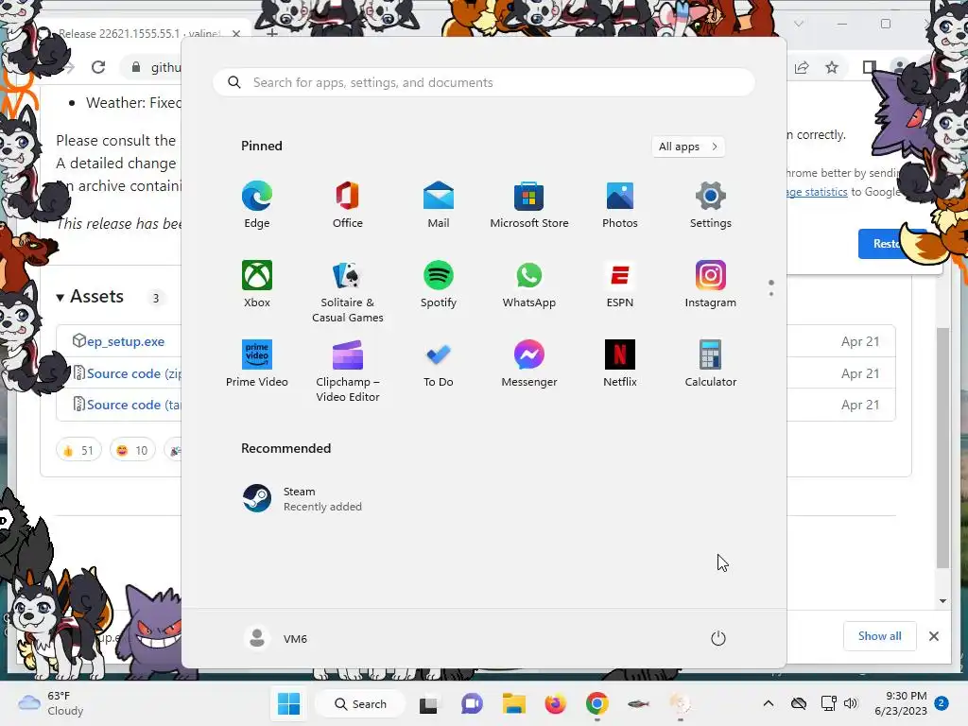Open taskbar Search box
The width and height of the screenshot is (968, 726).
360,703
